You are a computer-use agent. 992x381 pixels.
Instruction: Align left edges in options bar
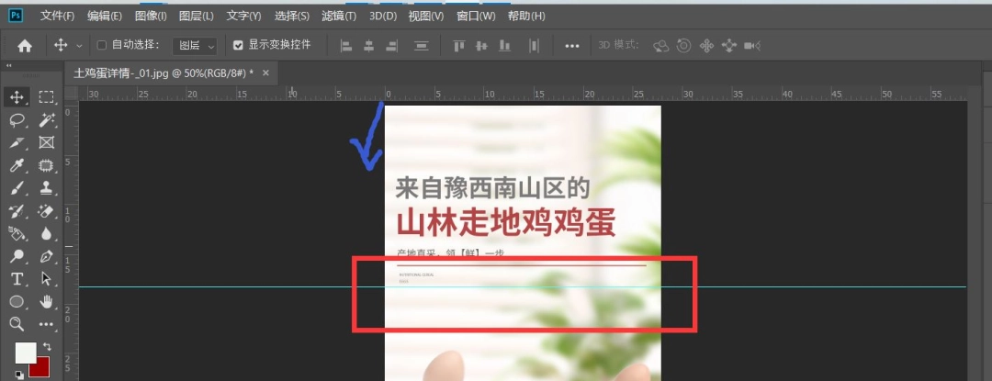pos(346,46)
